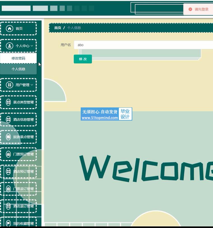Image resolution: width=213 pixels, height=228 pixels.
Task: Open the 首页 sidebar menu item
Action: coord(18,29)
